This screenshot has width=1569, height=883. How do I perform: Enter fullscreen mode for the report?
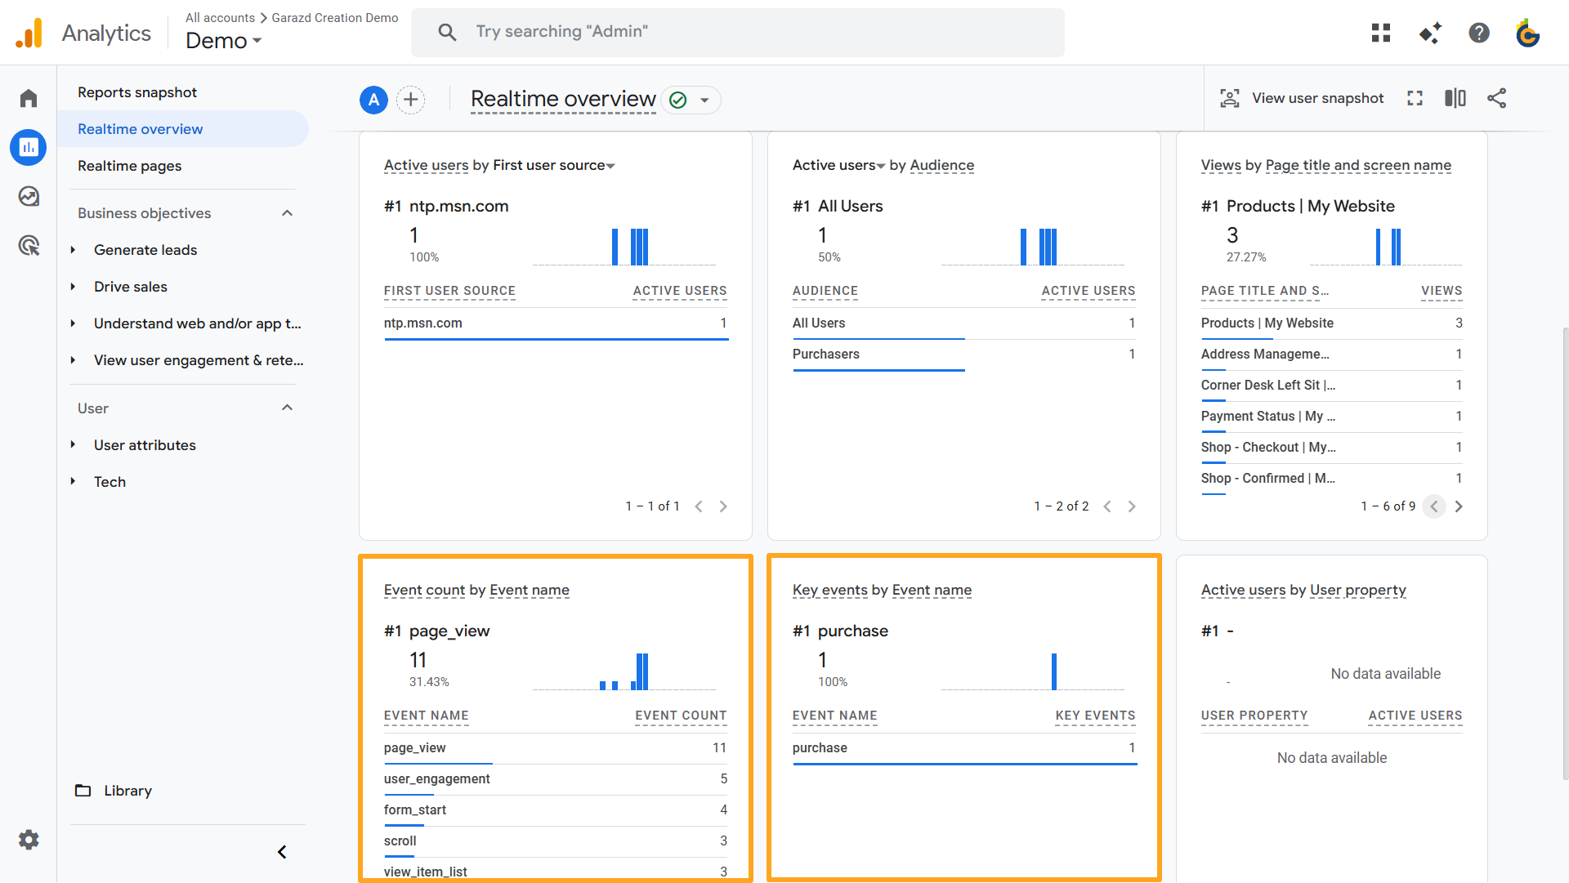click(1415, 98)
